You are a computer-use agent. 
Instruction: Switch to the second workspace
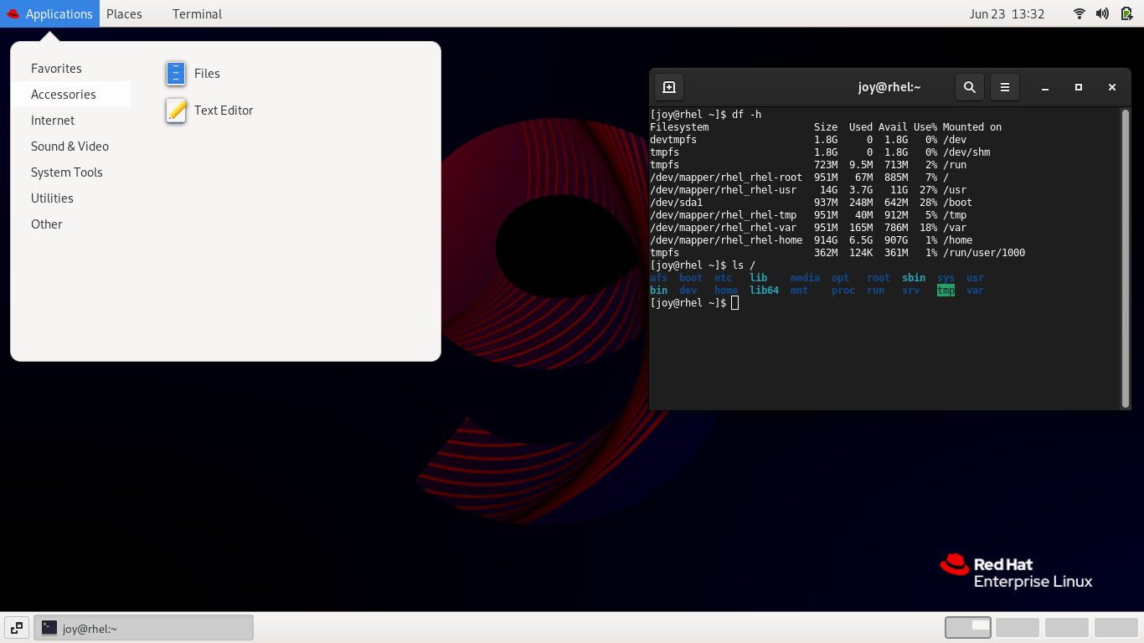(1016, 627)
